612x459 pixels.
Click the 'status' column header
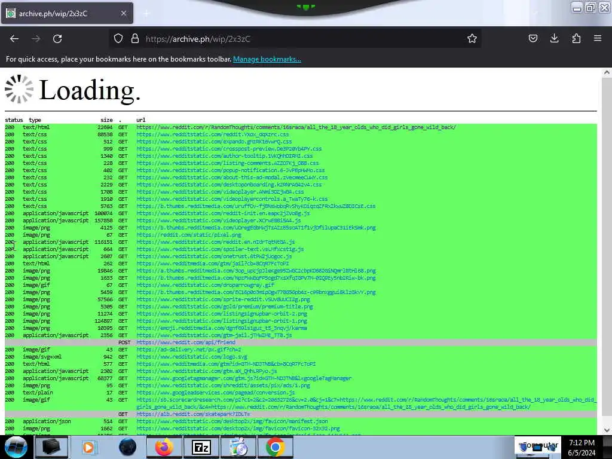click(x=14, y=120)
